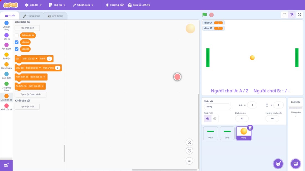Enter full screen stage mode
Screen dimensions: 305x171
point(299,15)
